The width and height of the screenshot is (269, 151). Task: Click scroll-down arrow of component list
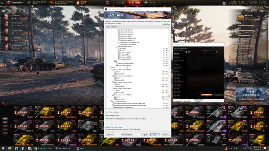[169, 107]
